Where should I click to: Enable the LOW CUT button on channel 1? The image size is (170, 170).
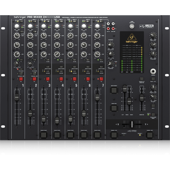(21, 32)
